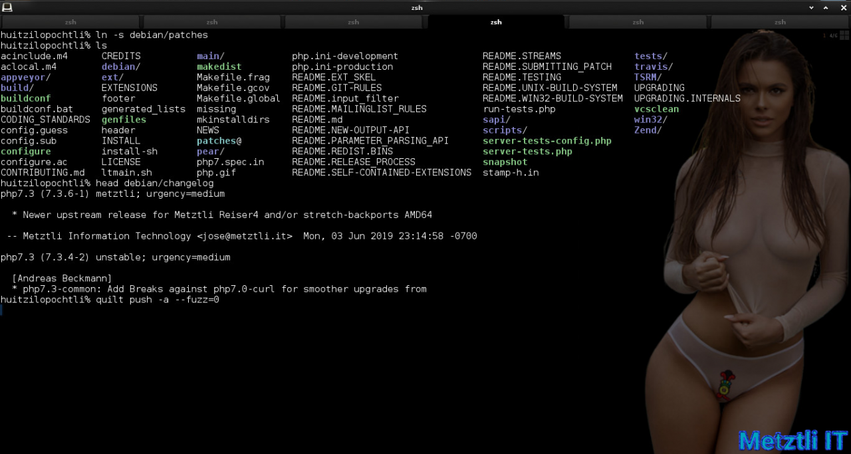
Task: Click the '<jose@metztli.it>' email address
Action: click(245, 236)
